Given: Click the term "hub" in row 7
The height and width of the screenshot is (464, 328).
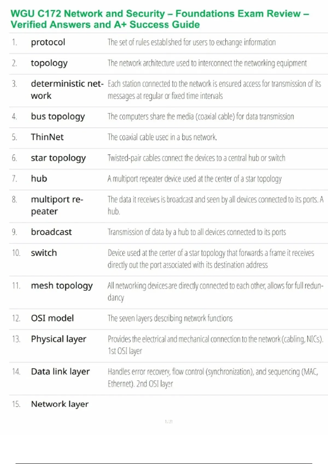Looking at the screenshot, I should 39,179.
